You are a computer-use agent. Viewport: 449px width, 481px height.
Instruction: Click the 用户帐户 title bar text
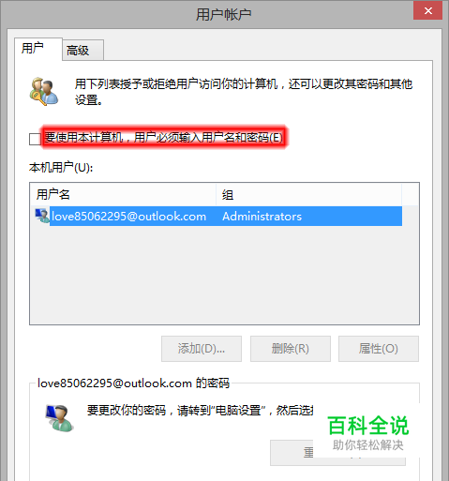pos(223,15)
